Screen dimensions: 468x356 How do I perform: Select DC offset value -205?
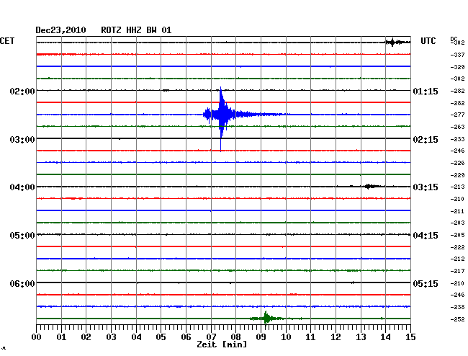[457, 235]
